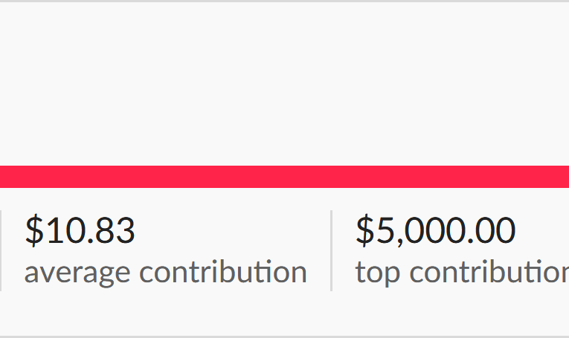This screenshot has width=569, height=338.
Task: Click divider between average and top contribution
Action: (331, 250)
